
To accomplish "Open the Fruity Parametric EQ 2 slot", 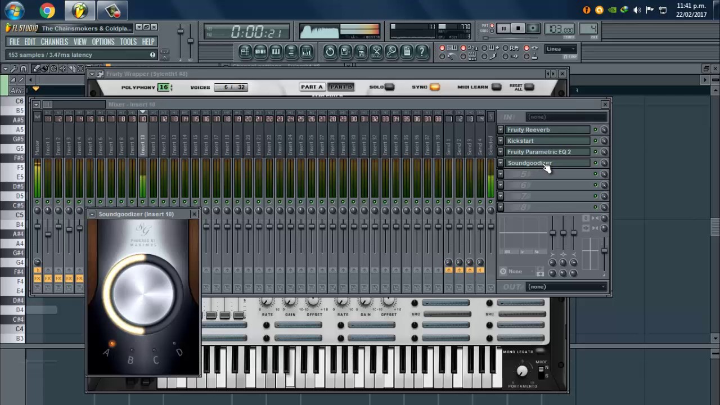I will tap(548, 152).
